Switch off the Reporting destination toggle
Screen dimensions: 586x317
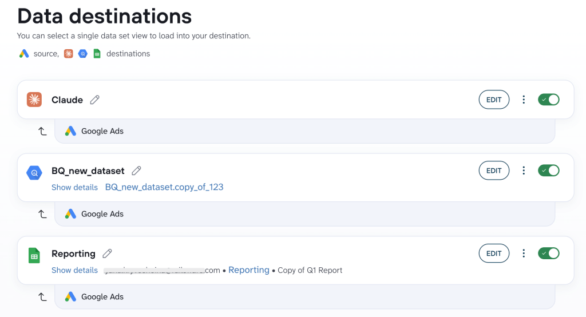[549, 253]
